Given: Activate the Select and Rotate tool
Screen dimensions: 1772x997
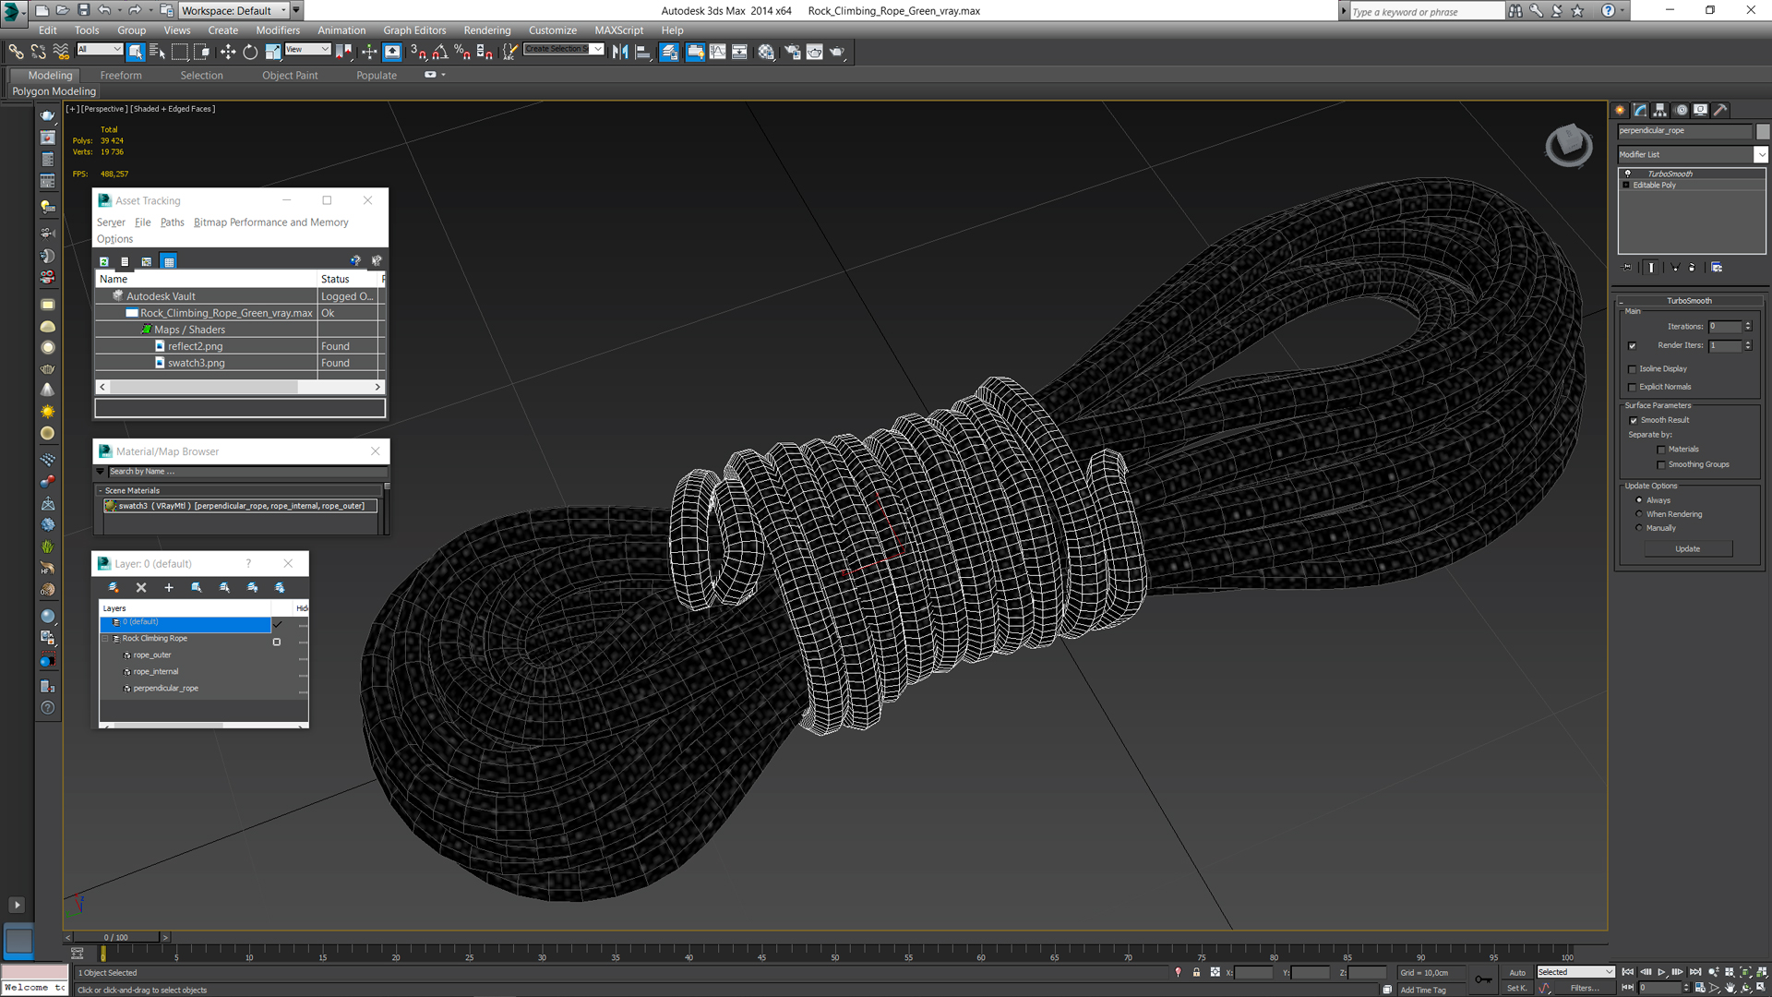Looking at the screenshot, I should click(x=250, y=53).
